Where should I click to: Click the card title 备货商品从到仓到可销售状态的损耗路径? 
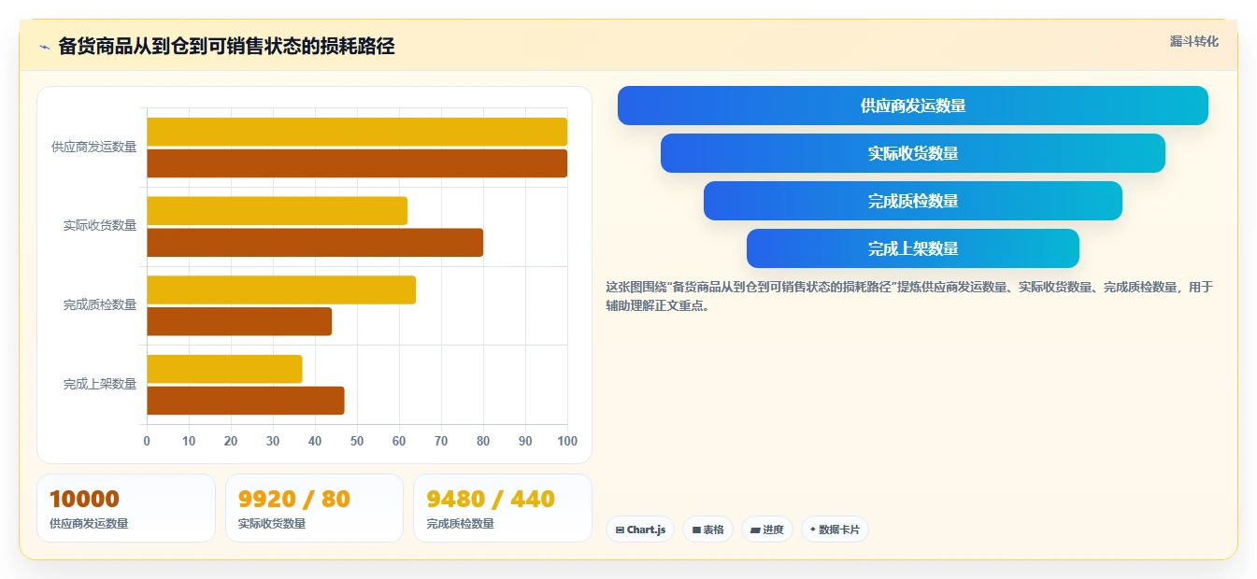tap(226, 47)
